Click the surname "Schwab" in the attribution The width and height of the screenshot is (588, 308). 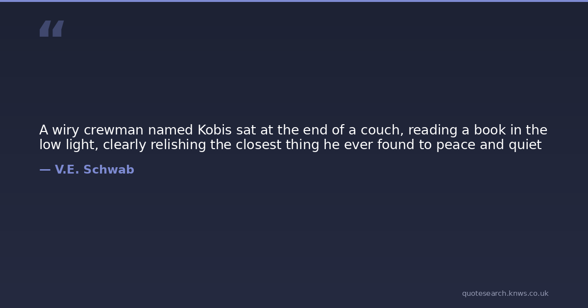tap(109, 170)
